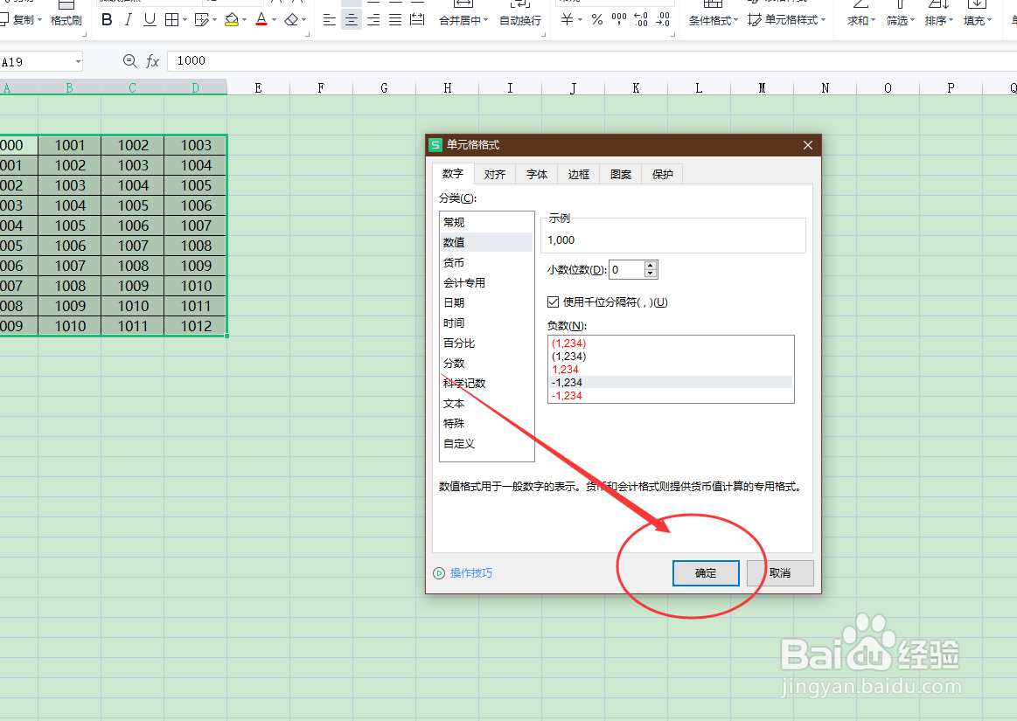Align text right
Viewport: 1017px width, 721px height.
point(373,20)
